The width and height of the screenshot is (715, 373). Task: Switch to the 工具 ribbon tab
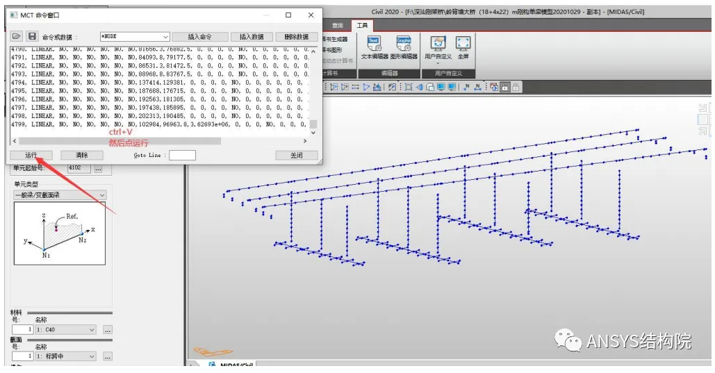tap(363, 25)
